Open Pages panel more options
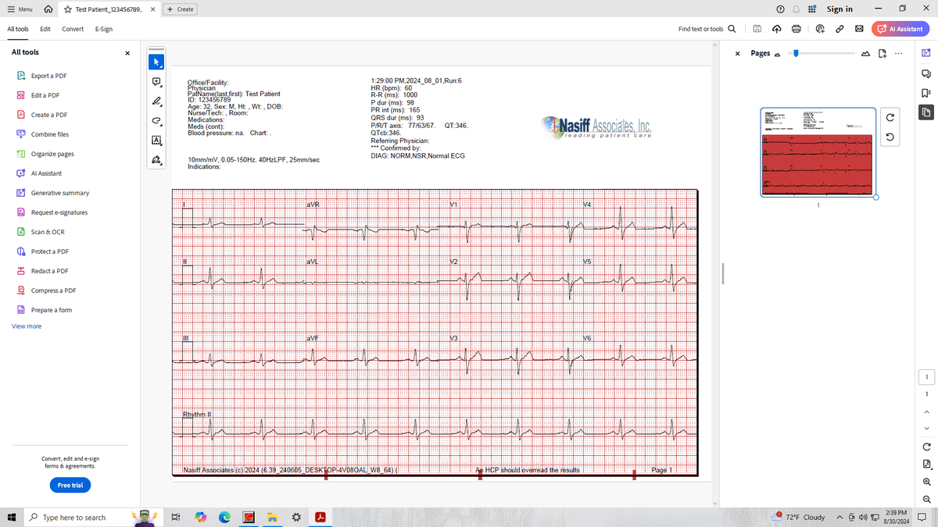 coord(898,53)
